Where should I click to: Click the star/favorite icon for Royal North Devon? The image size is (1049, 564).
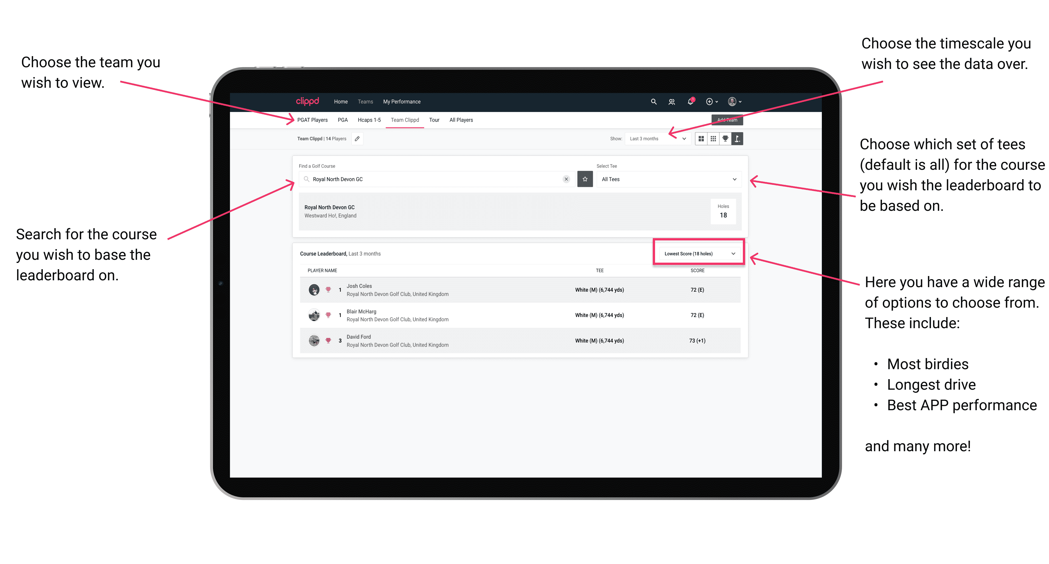pos(586,179)
